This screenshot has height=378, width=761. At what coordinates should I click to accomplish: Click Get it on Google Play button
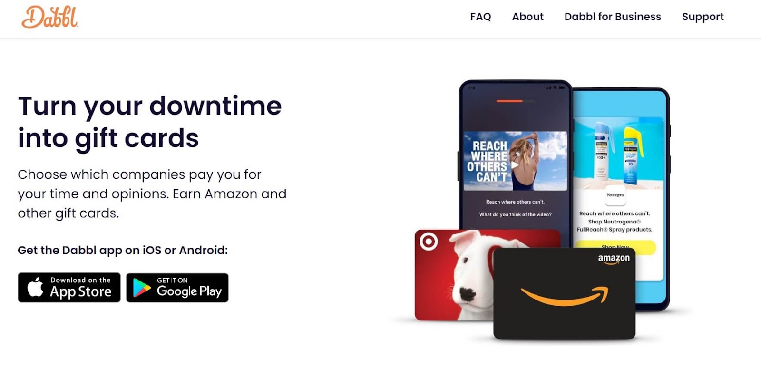coord(177,288)
